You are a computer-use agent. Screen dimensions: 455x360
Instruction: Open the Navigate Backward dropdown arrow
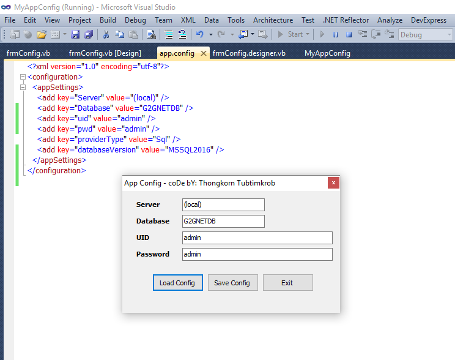(x=253, y=34)
